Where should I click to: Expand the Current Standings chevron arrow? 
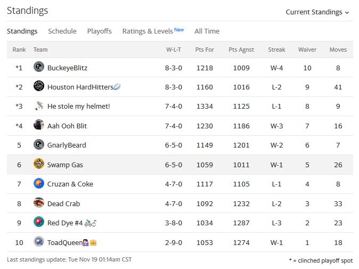tap(347, 13)
